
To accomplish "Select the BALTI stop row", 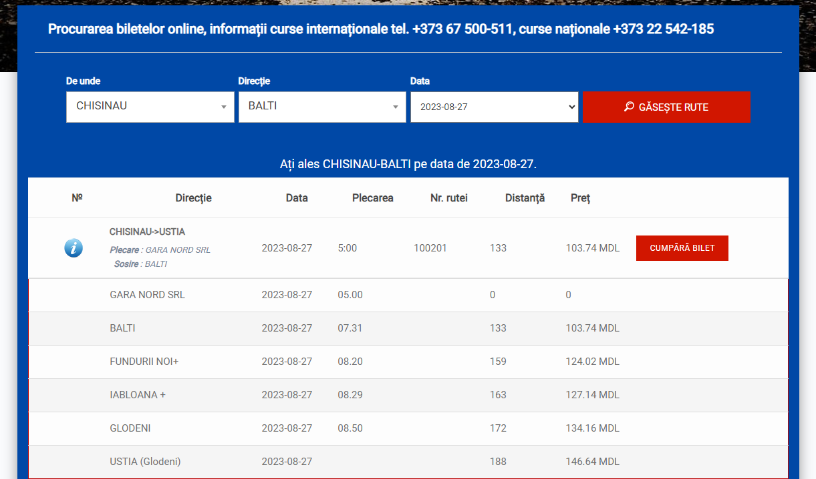I will point(408,328).
